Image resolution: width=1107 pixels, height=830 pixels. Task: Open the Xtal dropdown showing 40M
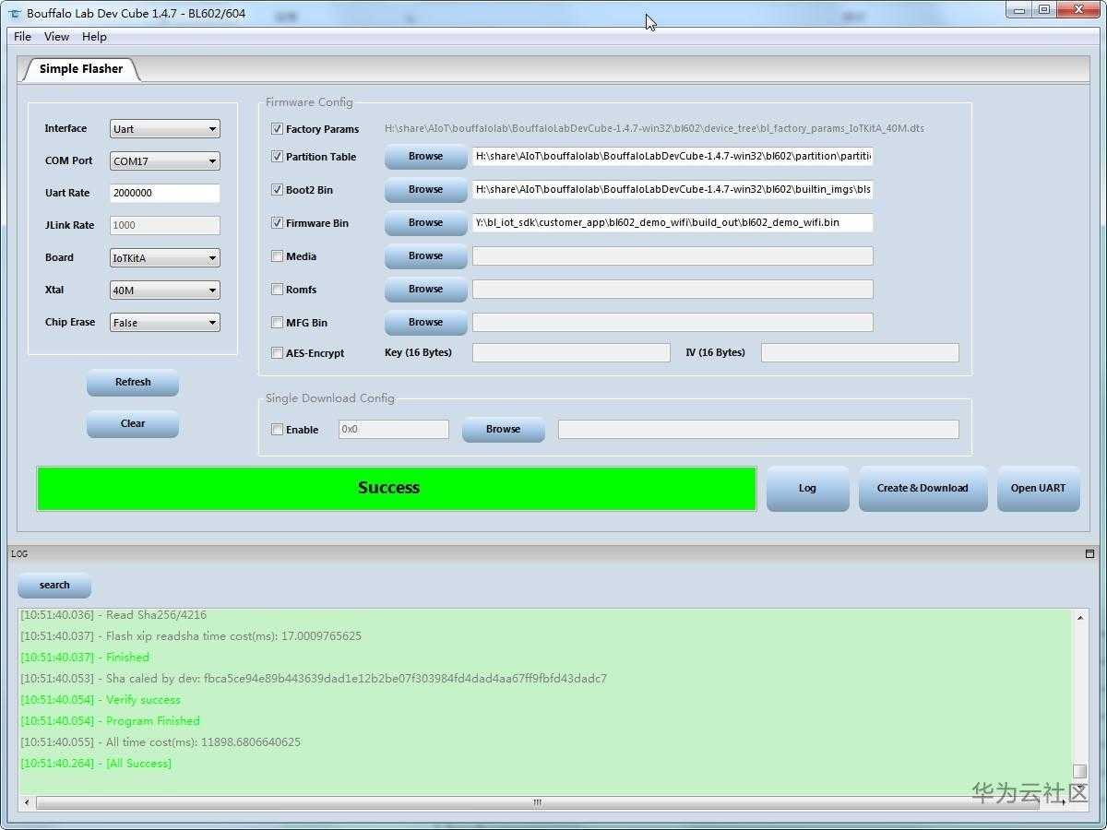pos(165,290)
